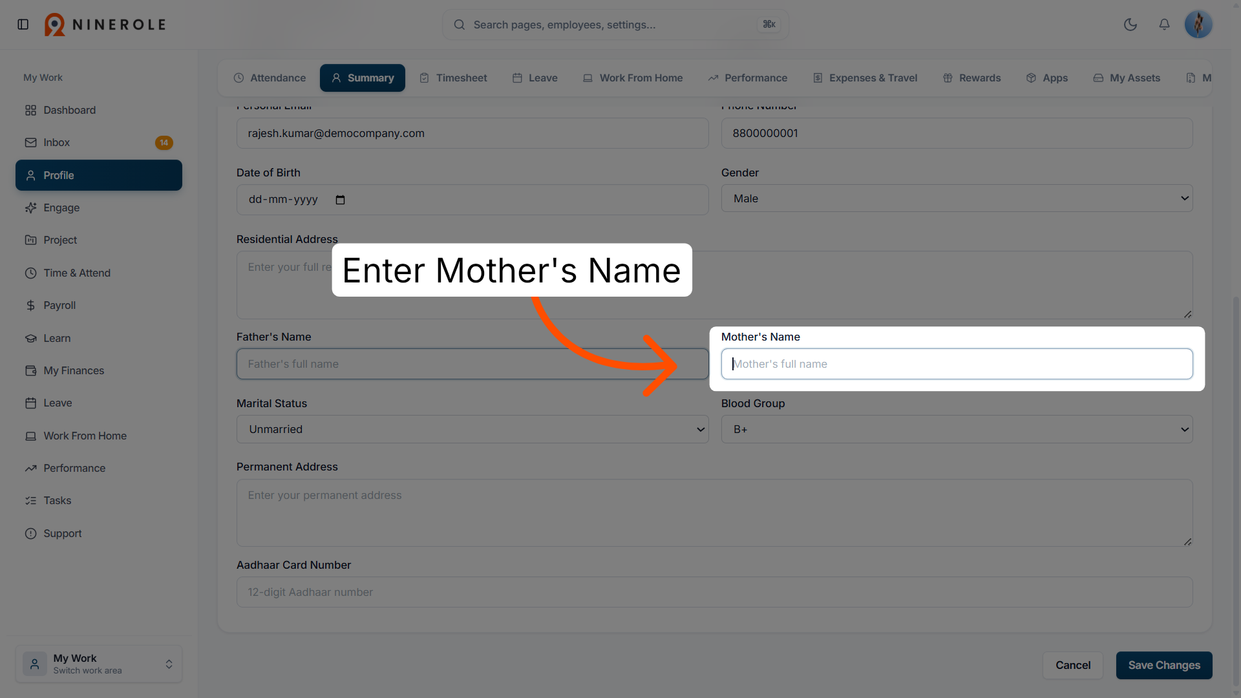Open notifications bell
Screen dimensions: 1241x698
point(1164,25)
